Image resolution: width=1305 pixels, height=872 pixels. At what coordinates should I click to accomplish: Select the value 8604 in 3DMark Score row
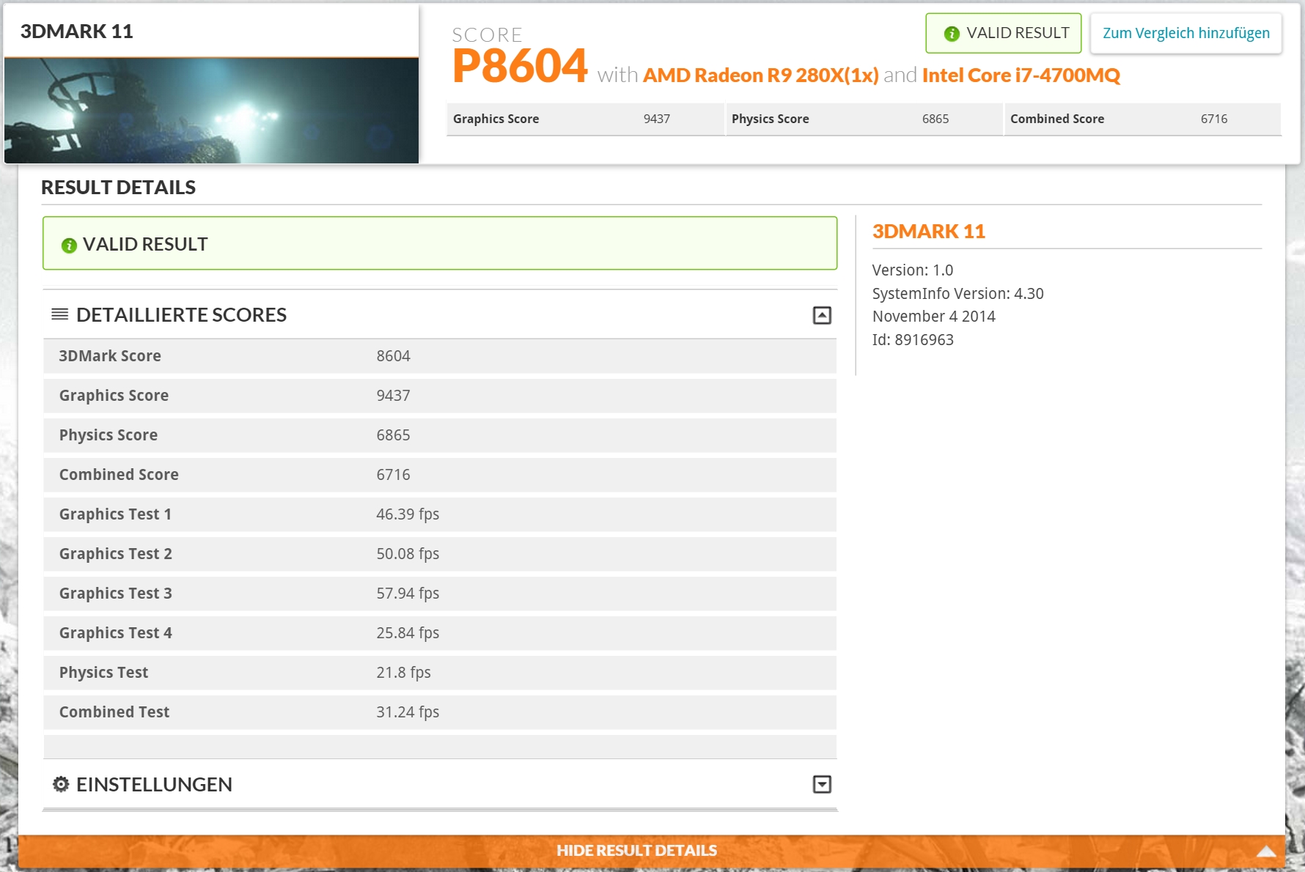tap(393, 355)
